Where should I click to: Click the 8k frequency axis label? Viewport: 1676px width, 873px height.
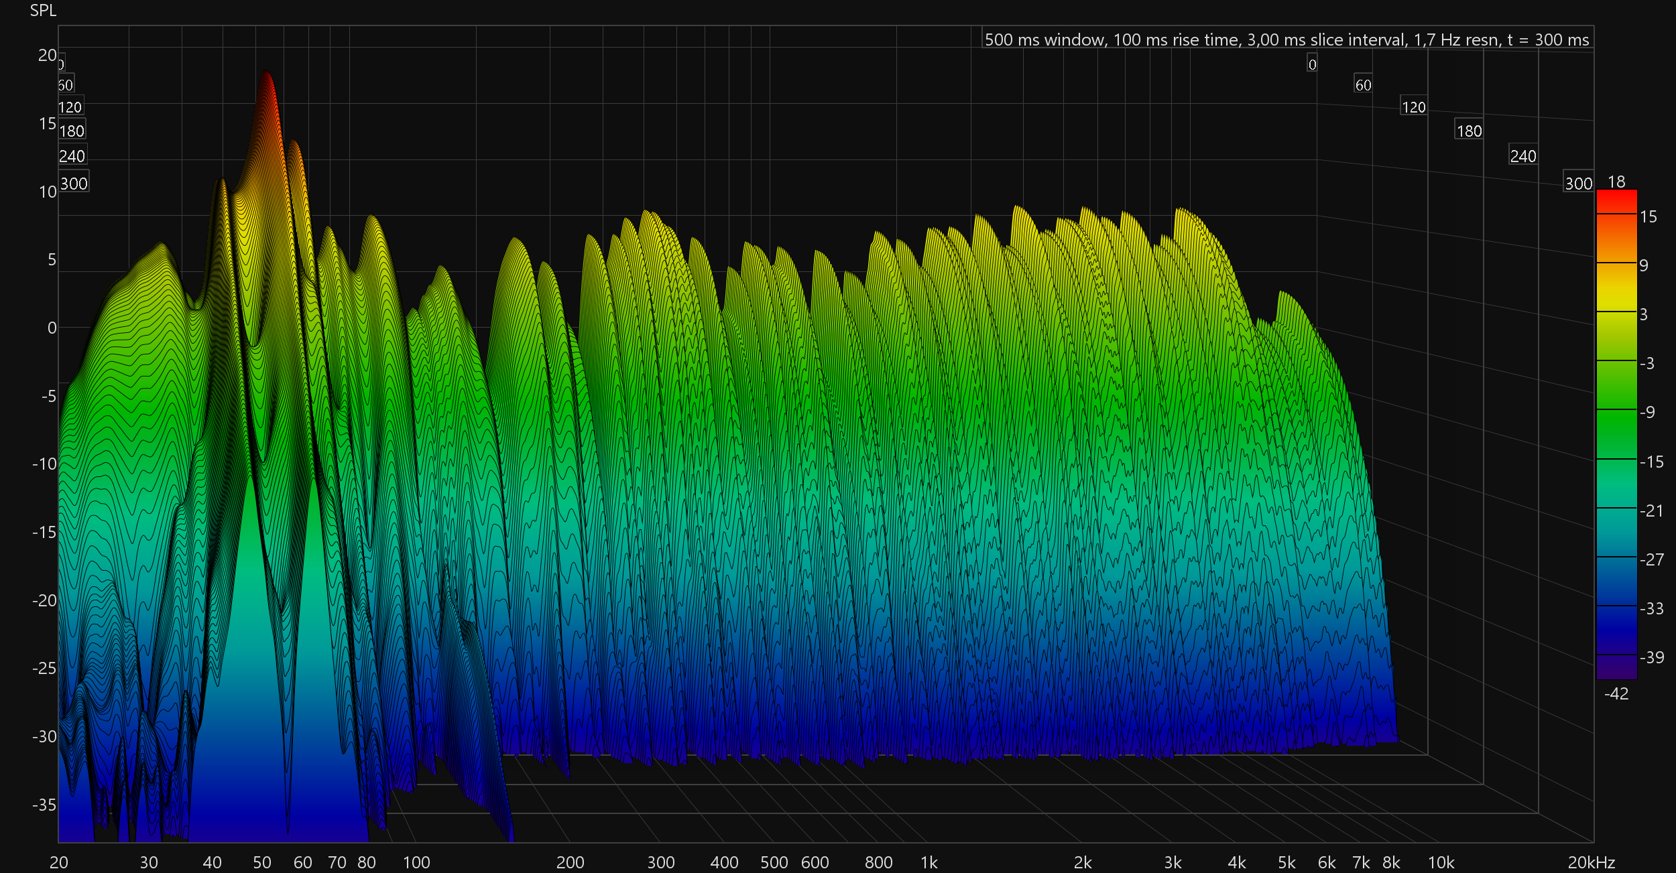point(1392,862)
